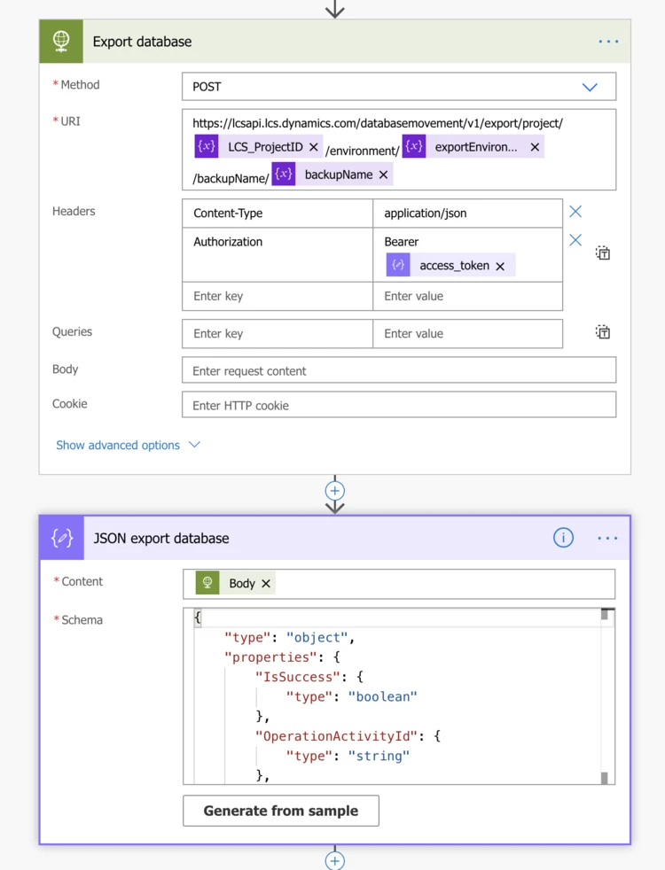The height and width of the screenshot is (870, 665).
Task: Delete the Authorization header row
Action: [575, 240]
